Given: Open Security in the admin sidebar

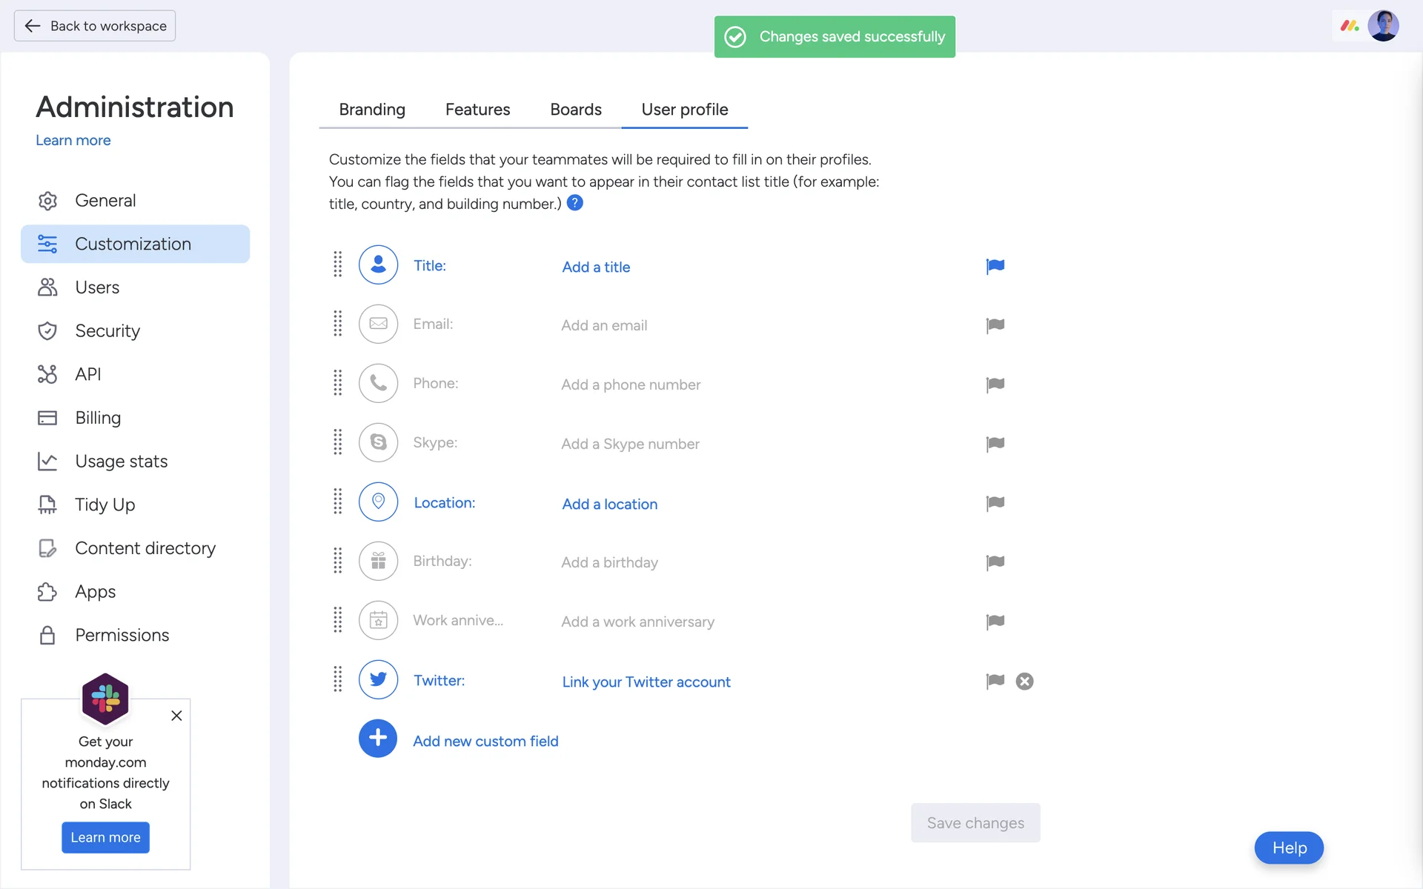Looking at the screenshot, I should click(x=107, y=330).
